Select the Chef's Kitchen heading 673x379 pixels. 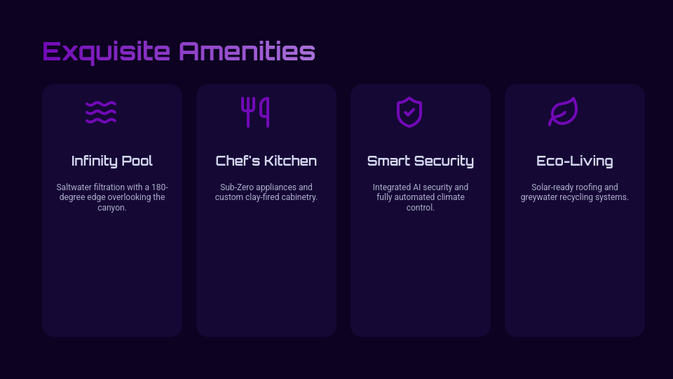[266, 161]
